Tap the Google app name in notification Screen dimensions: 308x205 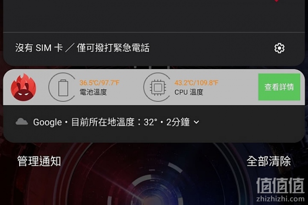click(47, 122)
